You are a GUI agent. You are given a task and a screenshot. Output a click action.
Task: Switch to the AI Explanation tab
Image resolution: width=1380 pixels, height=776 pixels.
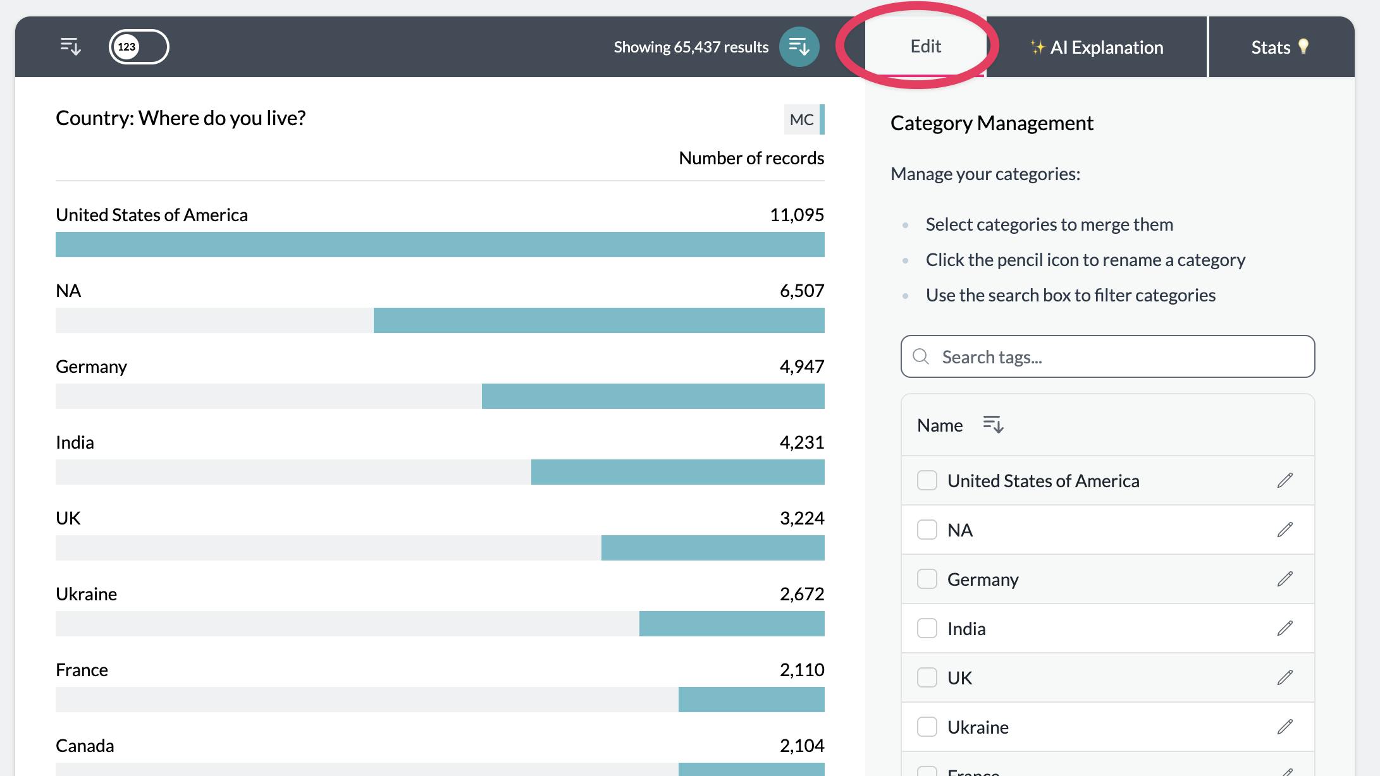pos(1097,47)
